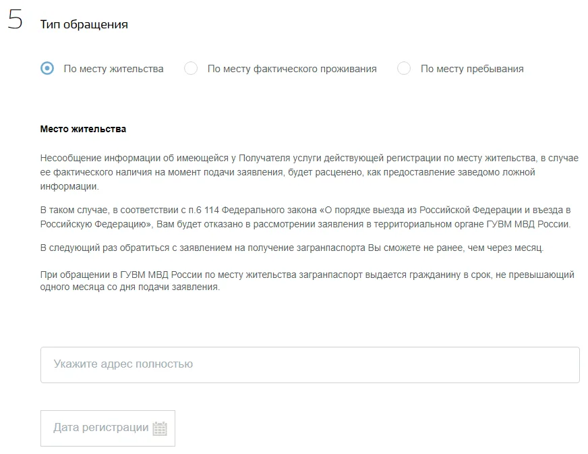
Task: Click the paragraph starting 'В таком случае'
Action: (x=305, y=217)
